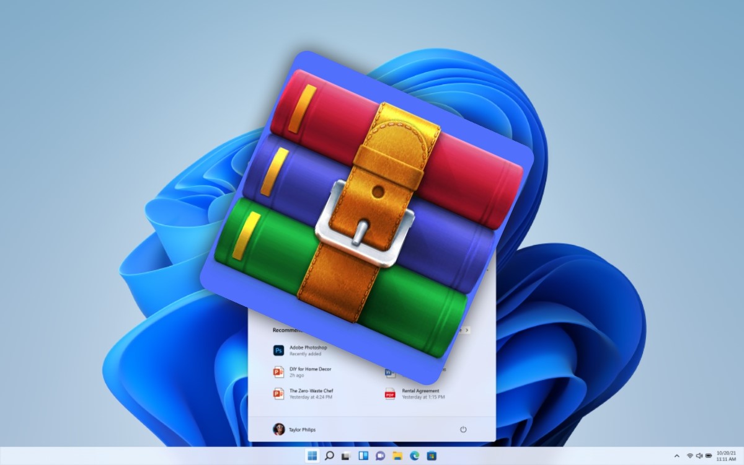Viewport: 744px width, 465px height.
Task: Open the Word document in Recommended
Action: (390, 373)
